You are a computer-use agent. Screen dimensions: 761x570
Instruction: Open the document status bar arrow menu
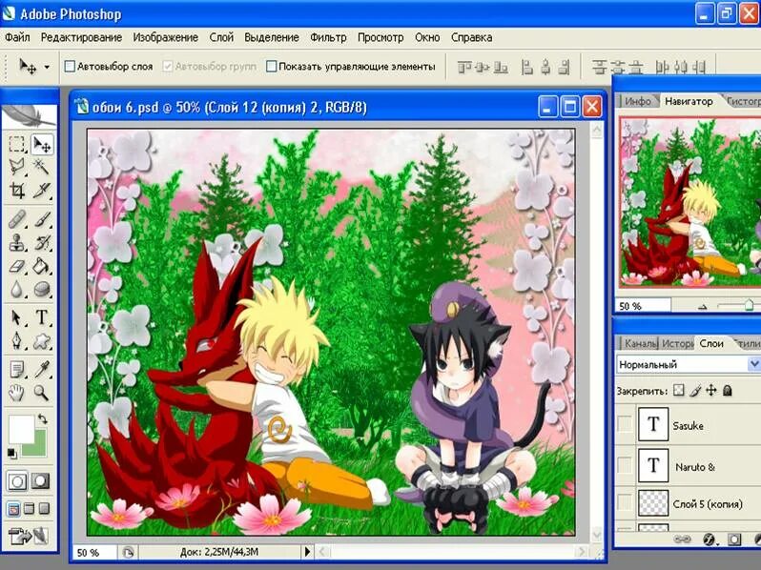click(307, 552)
